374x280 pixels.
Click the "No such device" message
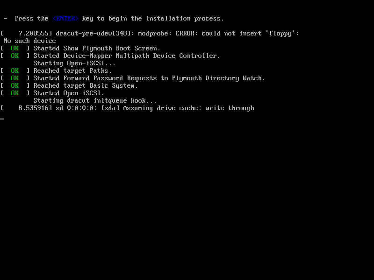pos(29,41)
